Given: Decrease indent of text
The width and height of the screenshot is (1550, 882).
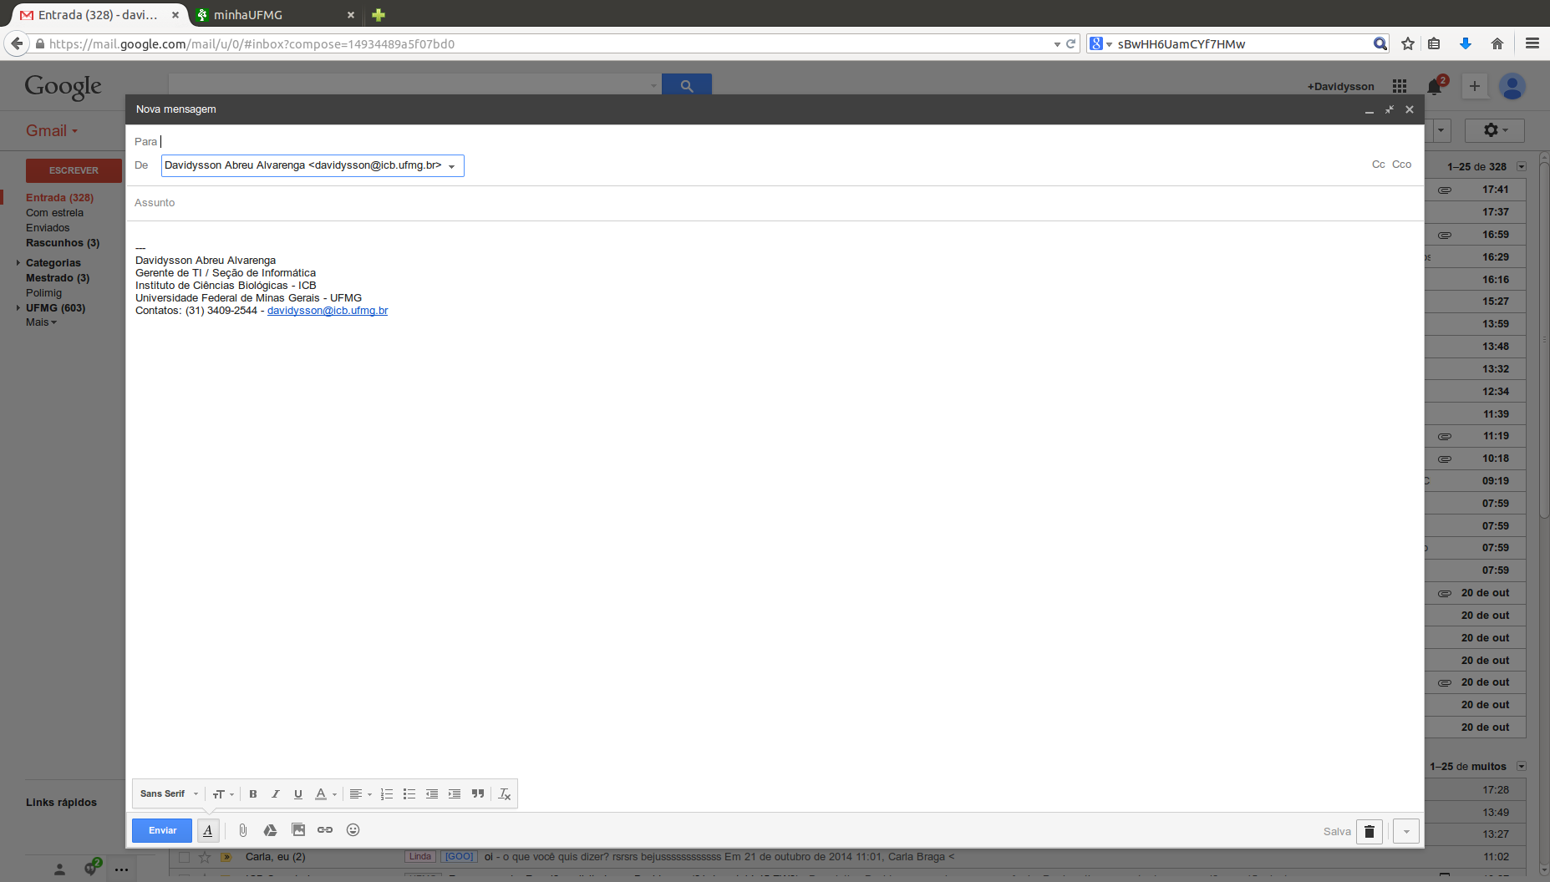Looking at the screenshot, I should point(431,794).
